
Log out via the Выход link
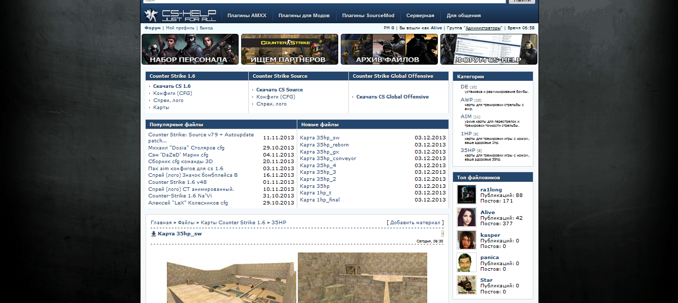206,28
